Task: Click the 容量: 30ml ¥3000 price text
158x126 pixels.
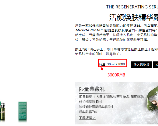Action: point(112,64)
